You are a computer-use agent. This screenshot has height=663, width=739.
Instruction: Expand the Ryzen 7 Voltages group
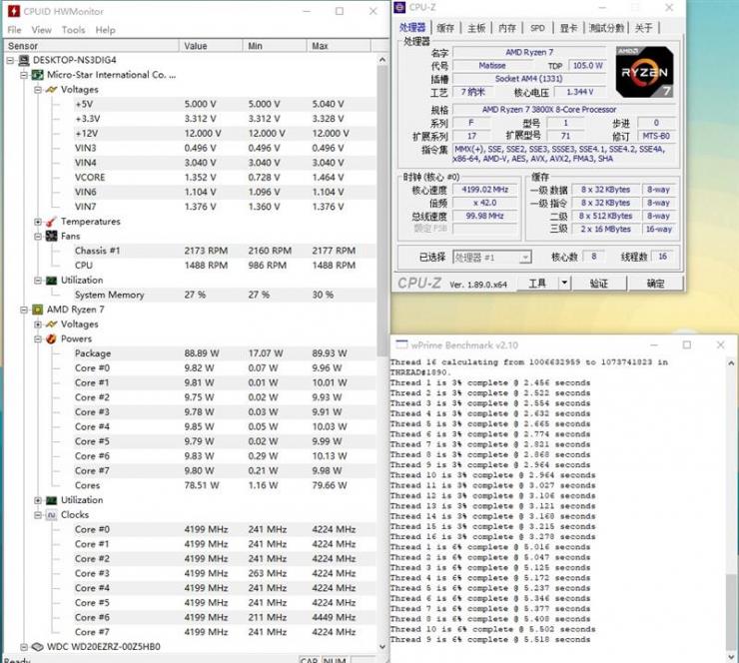pyautogui.click(x=38, y=325)
